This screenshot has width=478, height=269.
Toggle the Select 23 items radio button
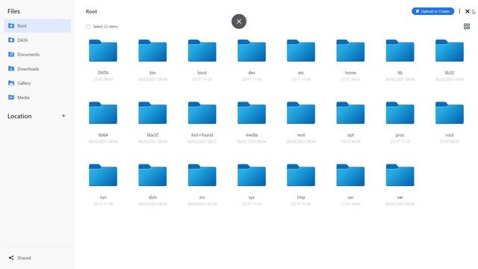pyautogui.click(x=88, y=27)
